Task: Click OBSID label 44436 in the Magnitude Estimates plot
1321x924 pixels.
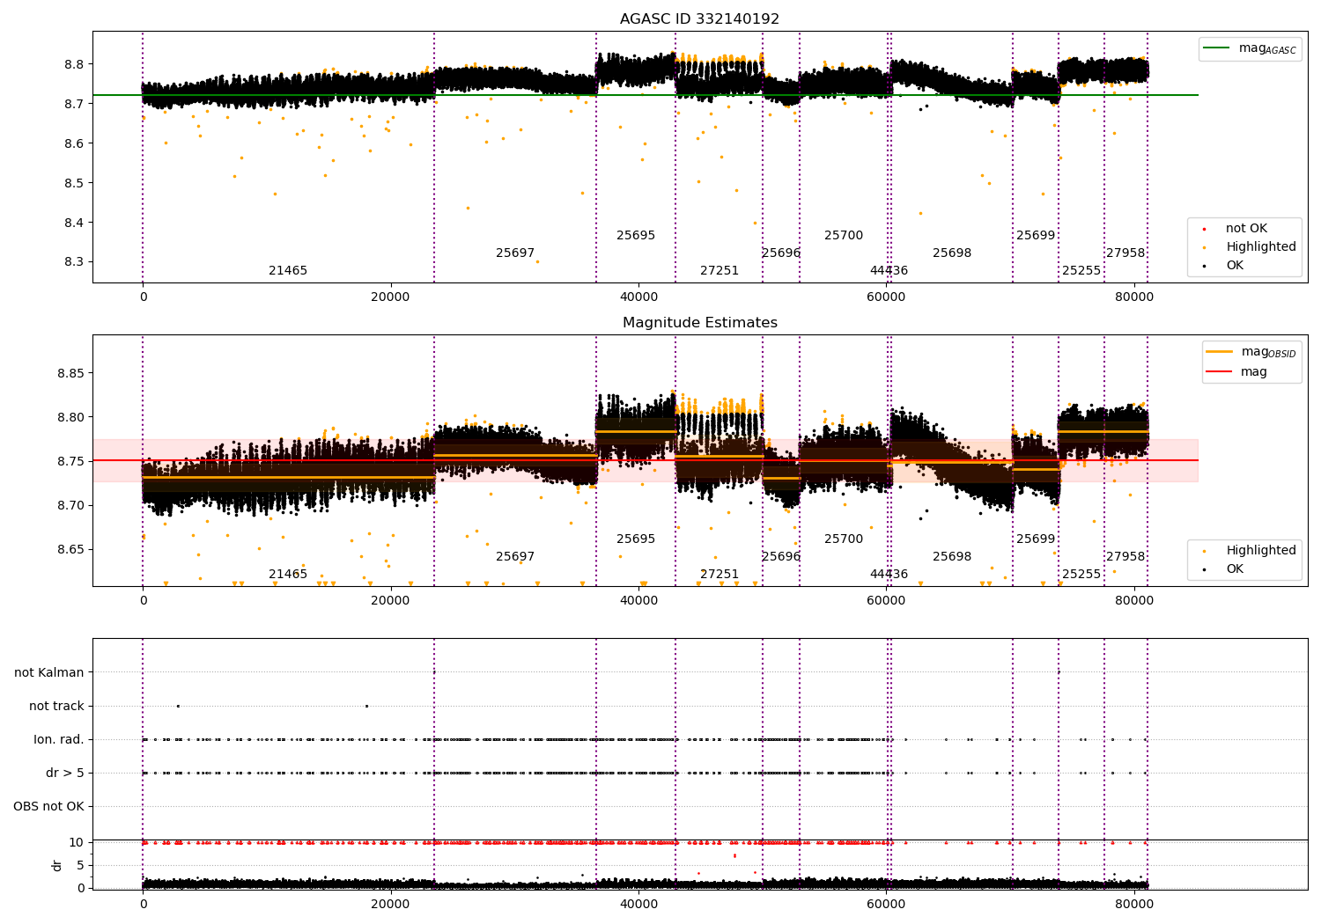Action: (x=889, y=575)
